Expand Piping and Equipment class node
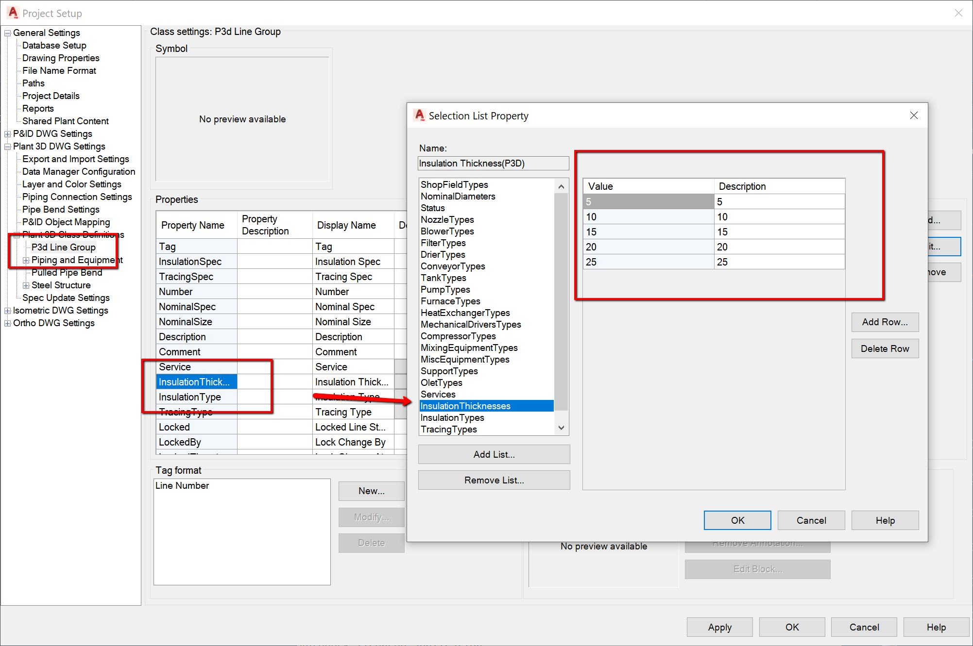This screenshot has height=646, width=973. coord(26,261)
